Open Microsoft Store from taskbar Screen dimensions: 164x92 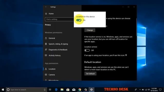(x=68, y=90)
